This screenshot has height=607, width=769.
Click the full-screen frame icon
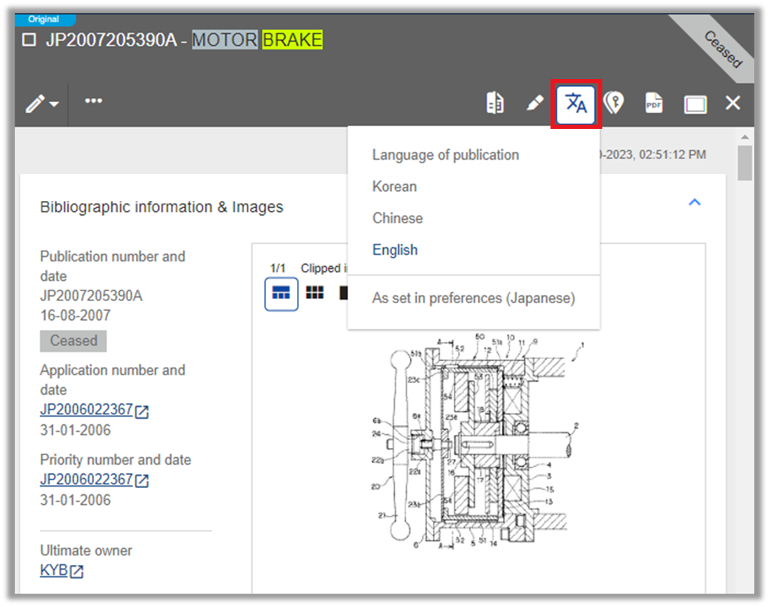695,103
